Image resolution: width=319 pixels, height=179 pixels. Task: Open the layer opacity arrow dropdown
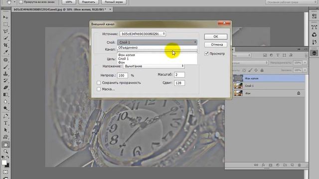(x=305, y=63)
